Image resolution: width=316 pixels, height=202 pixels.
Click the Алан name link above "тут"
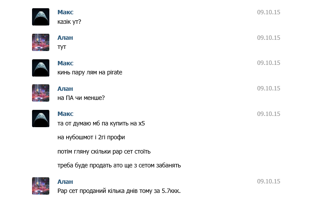click(65, 38)
